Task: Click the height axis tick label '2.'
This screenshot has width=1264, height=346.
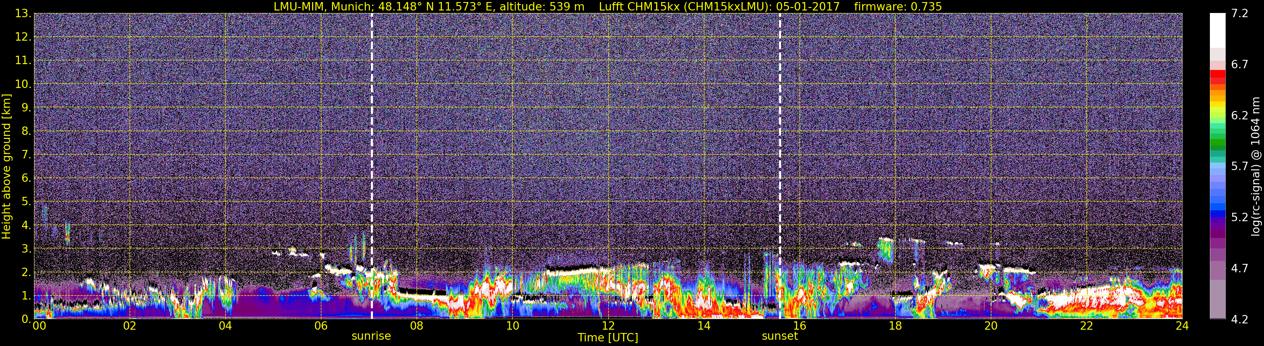Action: point(26,272)
